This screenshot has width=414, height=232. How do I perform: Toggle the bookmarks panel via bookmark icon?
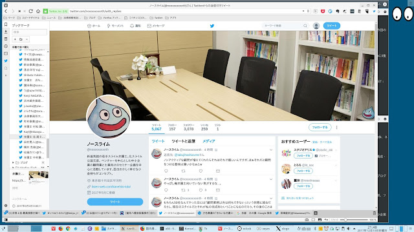(x=6, y=24)
